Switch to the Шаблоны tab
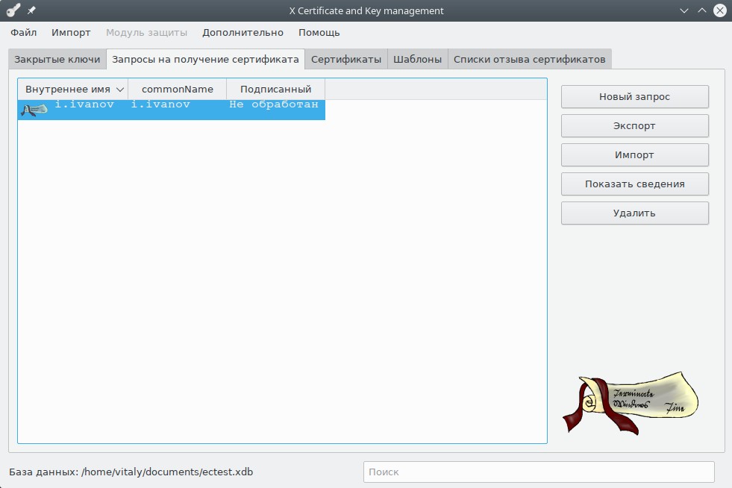Image resolution: width=732 pixels, height=488 pixels. 417,59
